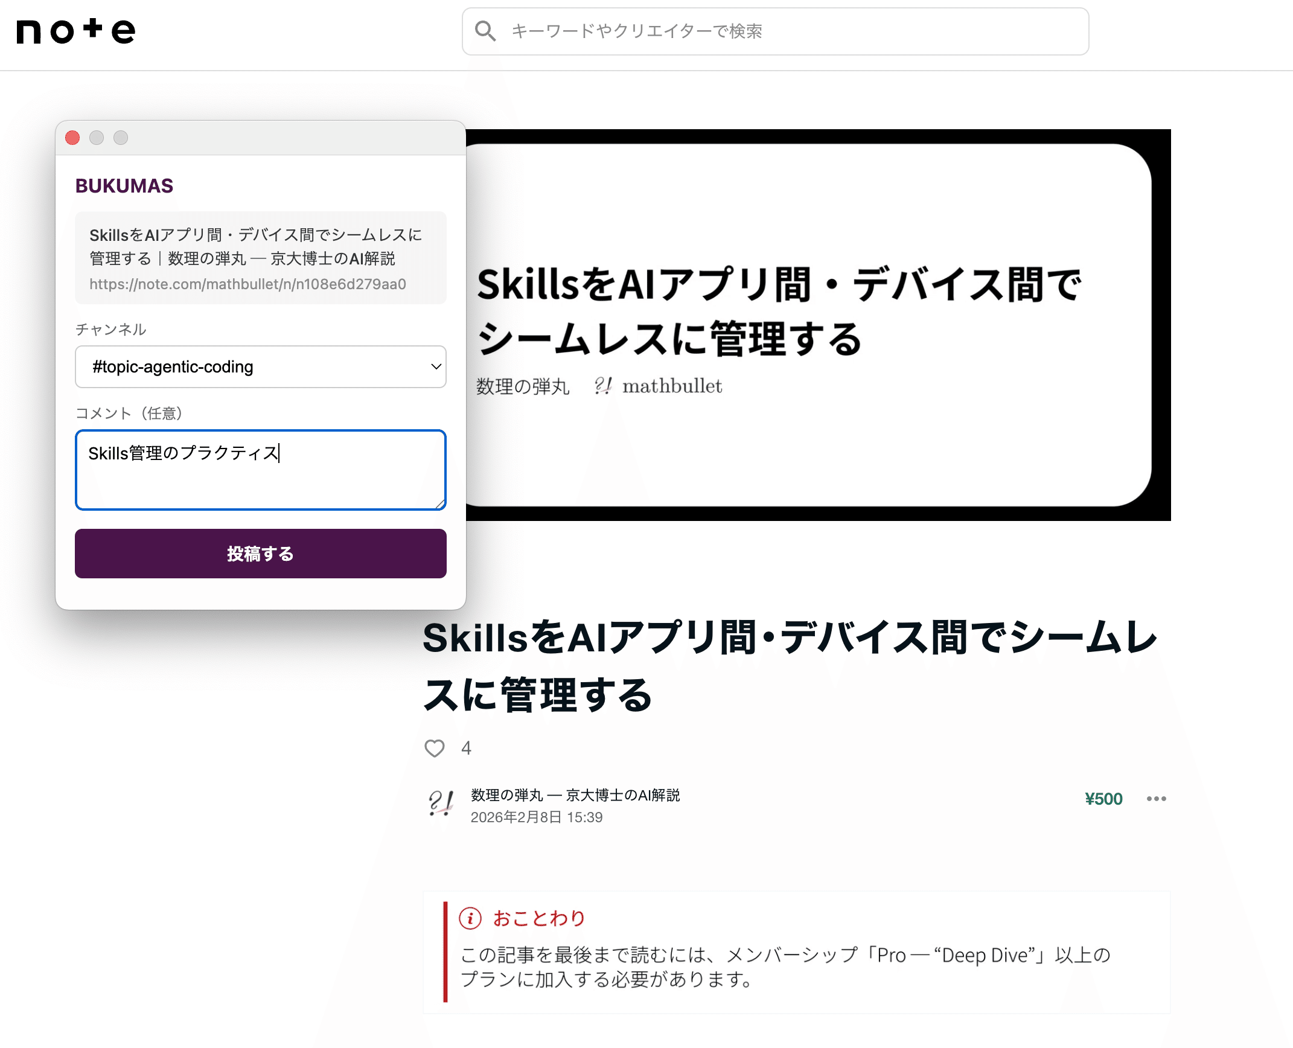Like the article with the heart icon
Image resolution: width=1293 pixels, height=1048 pixels.
tap(435, 748)
